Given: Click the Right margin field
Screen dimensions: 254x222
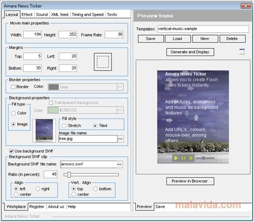Looking at the screenshot, I should 68,68.
